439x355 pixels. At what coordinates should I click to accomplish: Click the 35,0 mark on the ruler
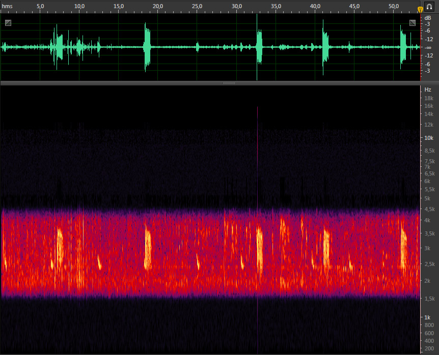point(276,6)
